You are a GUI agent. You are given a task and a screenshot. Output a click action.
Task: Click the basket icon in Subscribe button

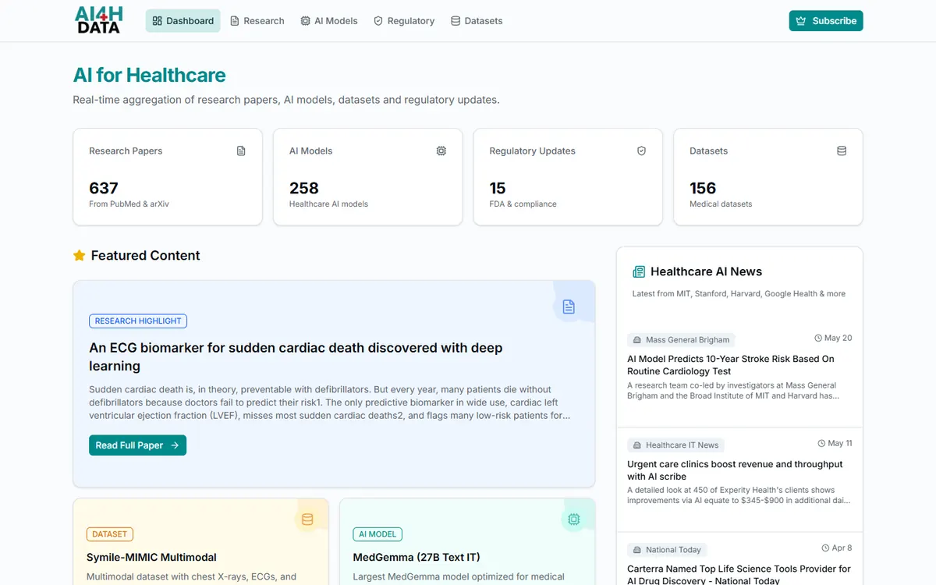pos(801,21)
